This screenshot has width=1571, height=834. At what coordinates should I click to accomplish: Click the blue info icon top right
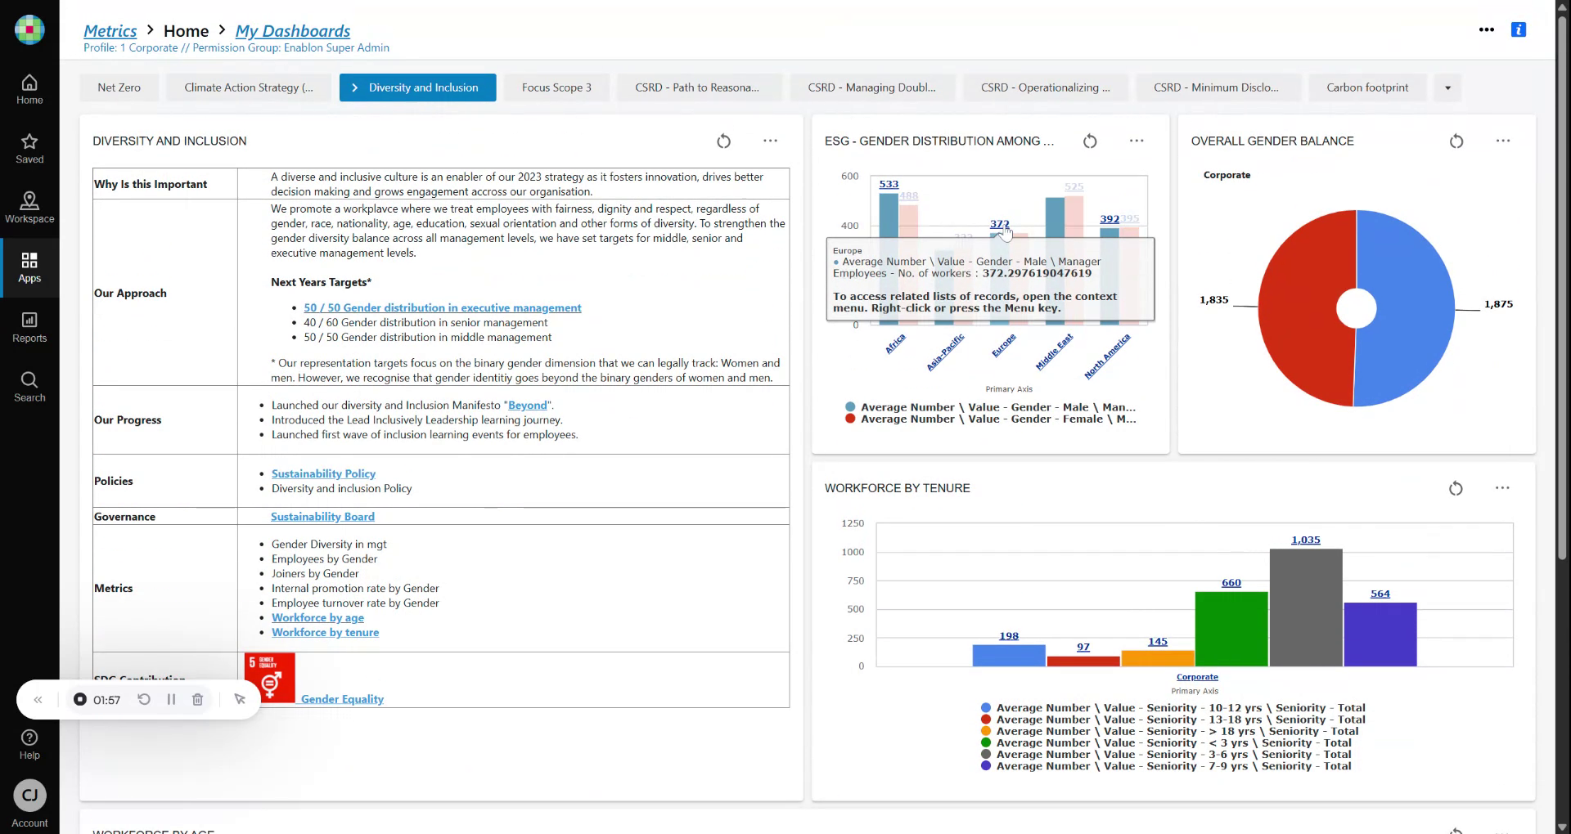pyautogui.click(x=1519, y=29)
